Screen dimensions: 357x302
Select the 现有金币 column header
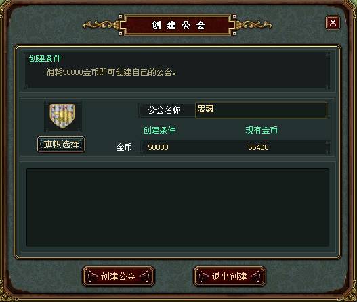point(261,130)
